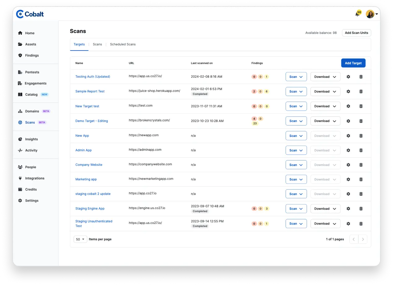Expand the Scan dropdown for Sample Report Test

(296, 91)
